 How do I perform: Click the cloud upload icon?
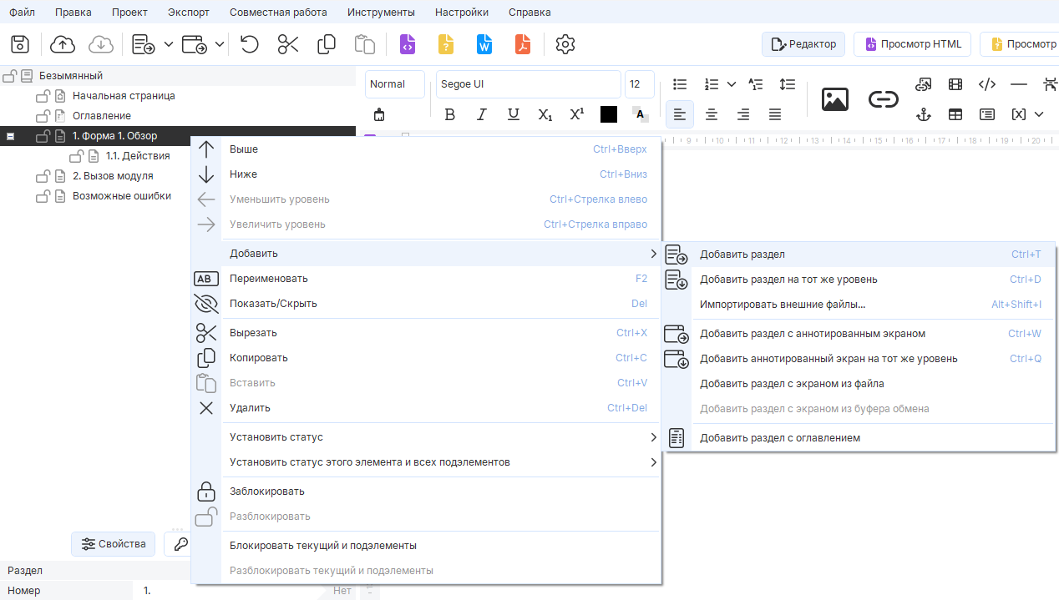63,44
